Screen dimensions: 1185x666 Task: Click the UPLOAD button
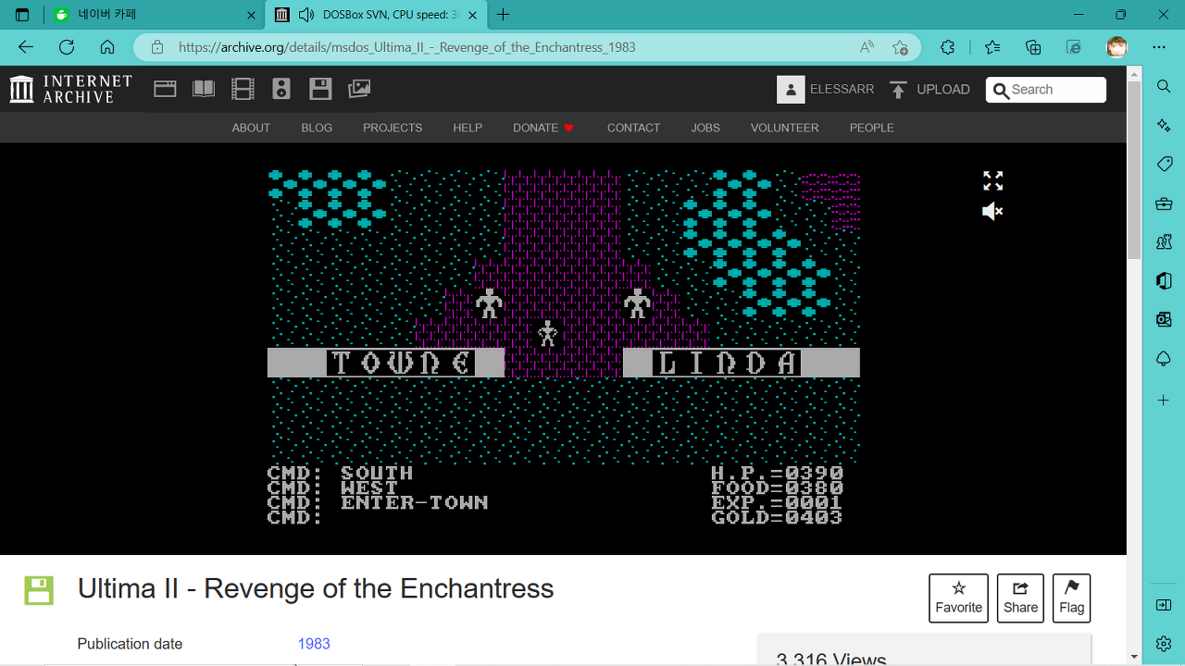point(929,89)
